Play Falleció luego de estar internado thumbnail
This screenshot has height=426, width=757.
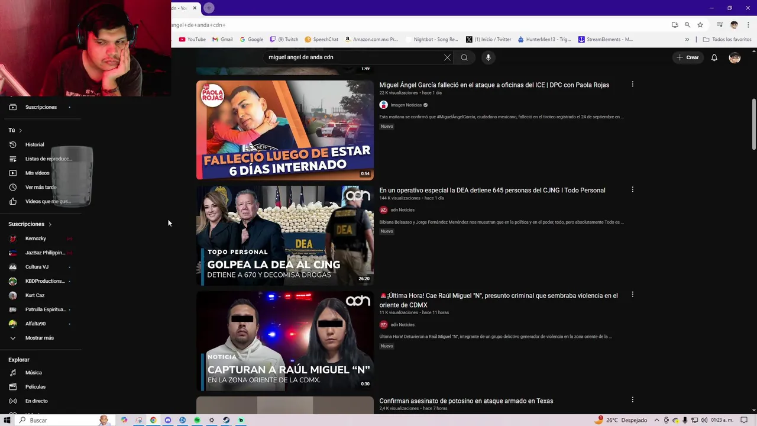tap(285, 130)
